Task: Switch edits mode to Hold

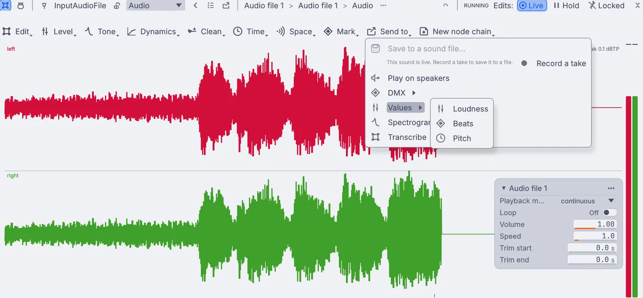Action: coord(566,6)
